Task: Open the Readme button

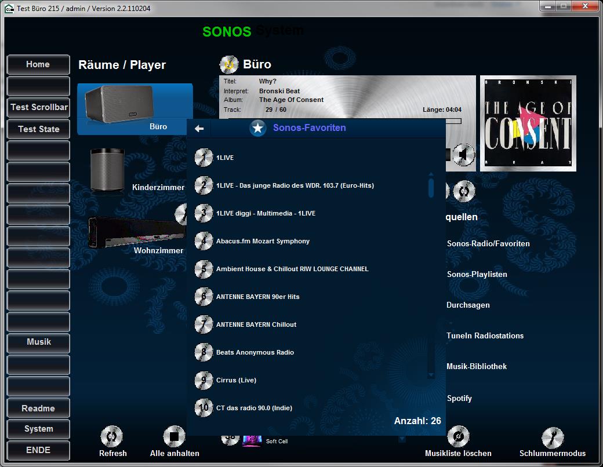Action: point(38,408)
